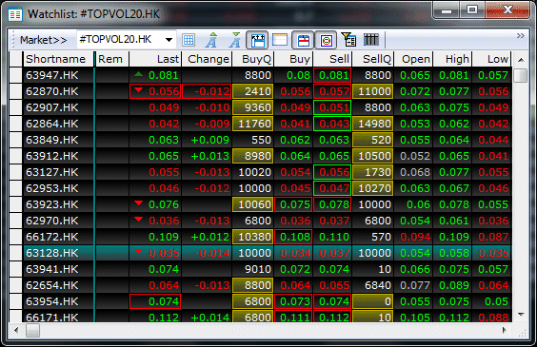Click the horizontal scrollbar thumb

pos(33,331)
